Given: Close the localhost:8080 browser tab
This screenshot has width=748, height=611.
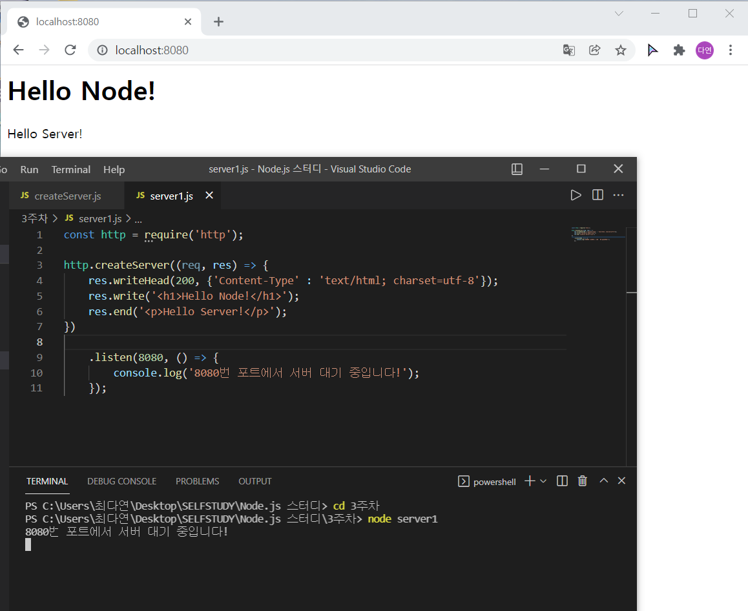Looking at the screenshot, I should [187, 21].
